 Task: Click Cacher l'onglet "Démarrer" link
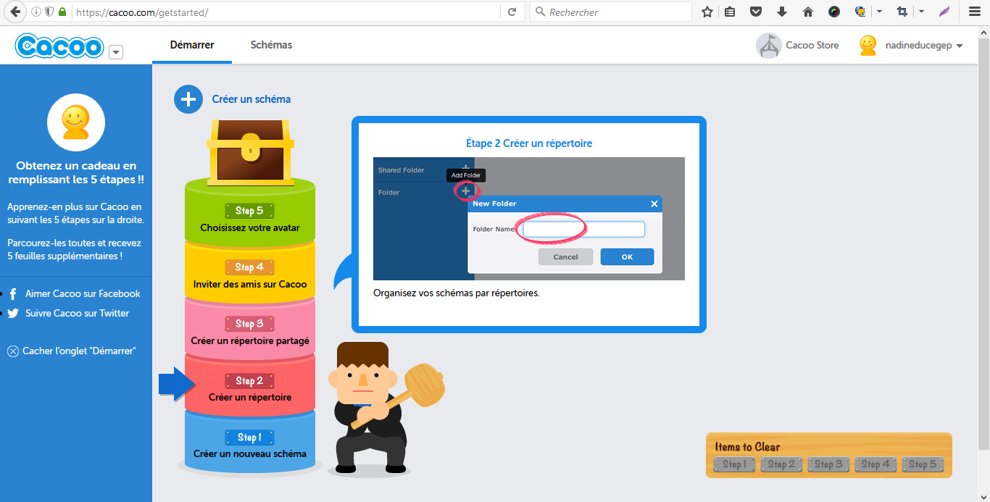pos(79,351)
